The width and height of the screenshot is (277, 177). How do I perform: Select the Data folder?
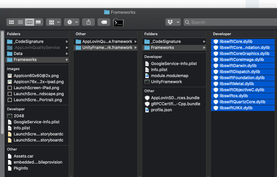coord(37,54)
